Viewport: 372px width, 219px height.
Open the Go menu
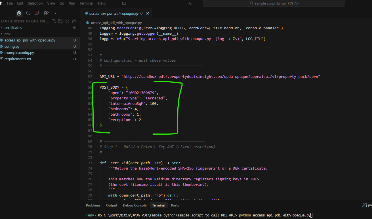click(x=62, y=3)
